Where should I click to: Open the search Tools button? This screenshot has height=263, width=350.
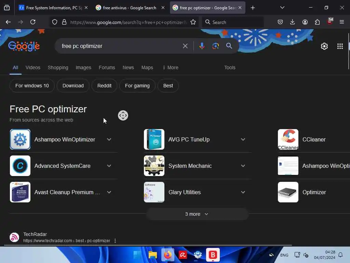coord(230,67)
